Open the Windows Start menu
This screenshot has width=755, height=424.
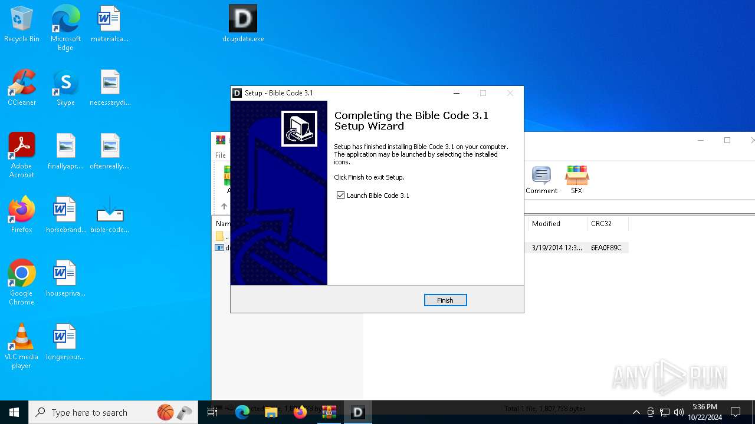tap(14, 412)
